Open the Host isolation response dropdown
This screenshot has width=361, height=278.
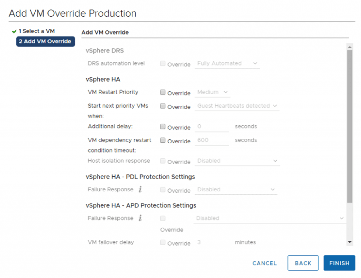pos(237,161)
